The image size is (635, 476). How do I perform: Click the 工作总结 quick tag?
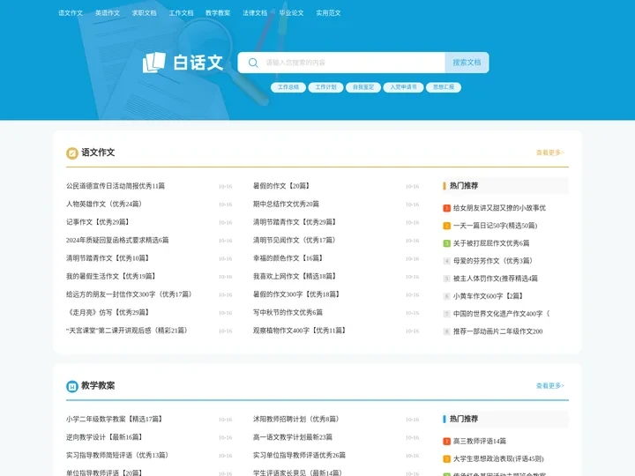pyautogui.click(x=288, y=87)
